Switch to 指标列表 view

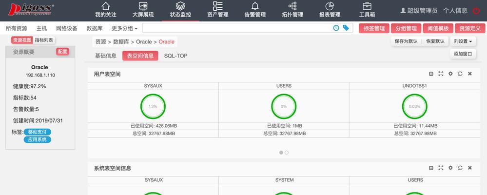point(44,40)
